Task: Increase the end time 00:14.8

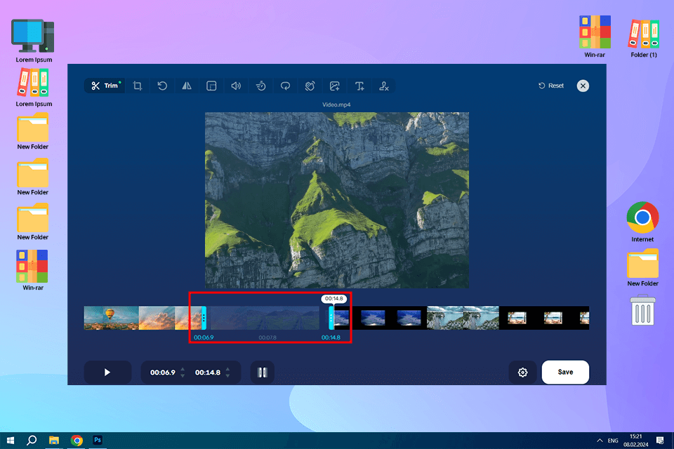Action: coord(227,368)
